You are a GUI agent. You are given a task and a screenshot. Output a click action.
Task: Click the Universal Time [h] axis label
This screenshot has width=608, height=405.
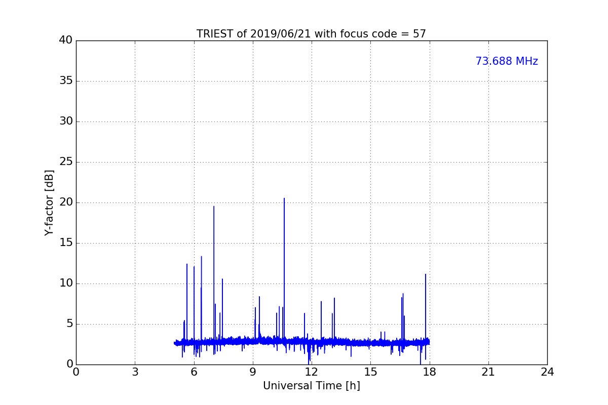coord(311,386)
